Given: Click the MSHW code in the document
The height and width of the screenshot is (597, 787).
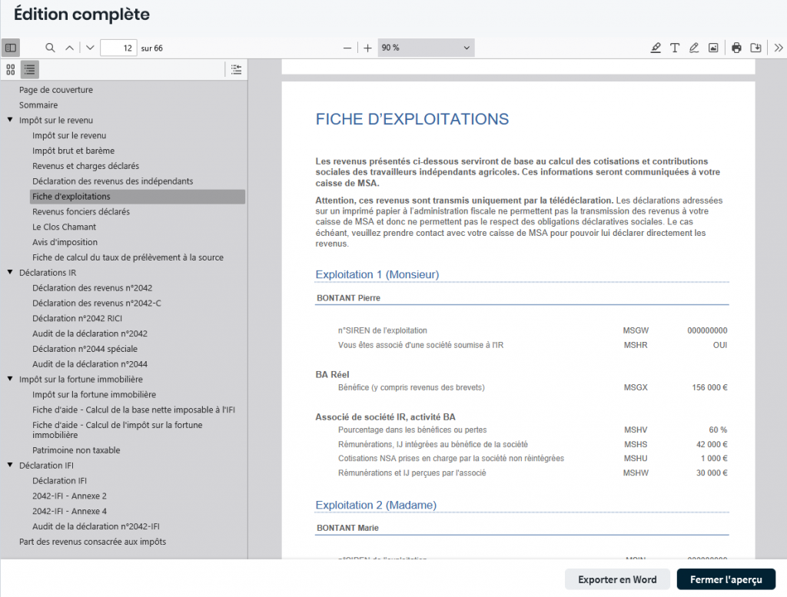Looking at the screenshot, I should tap(636, 473).
